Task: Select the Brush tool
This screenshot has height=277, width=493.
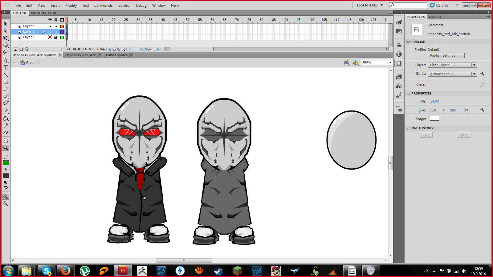Action: coord(6,96)
